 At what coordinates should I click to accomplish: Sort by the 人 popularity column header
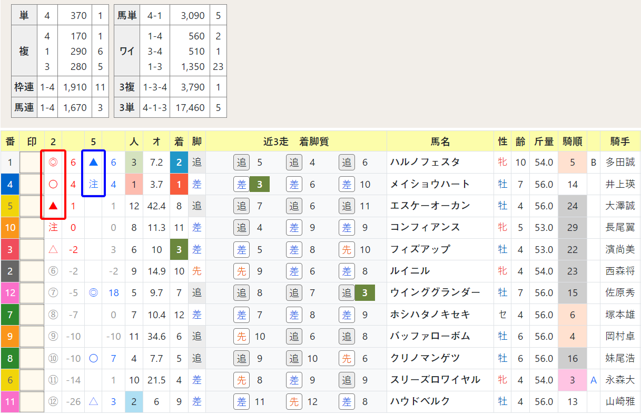coord(134,141)
